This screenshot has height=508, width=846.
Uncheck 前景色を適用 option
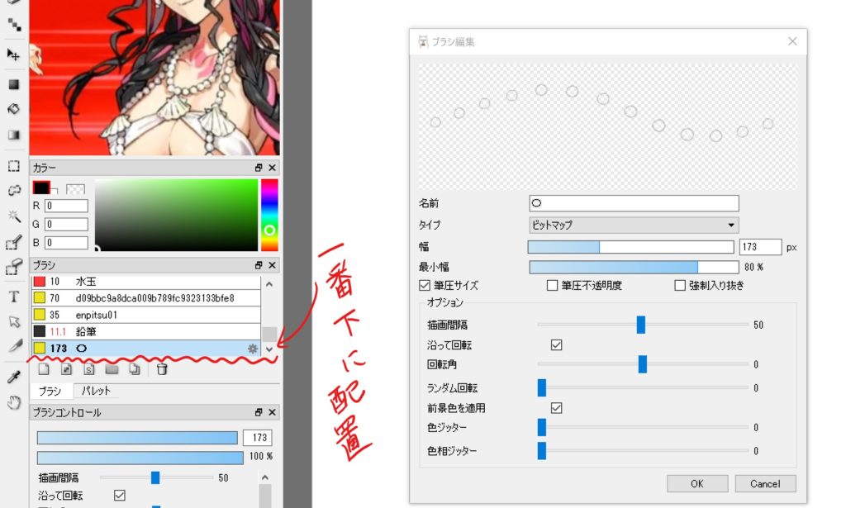pos(557,408)
